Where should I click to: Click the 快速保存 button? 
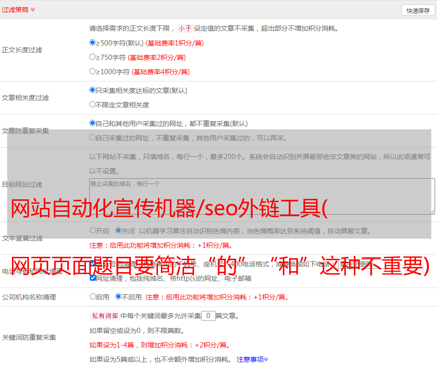click(x=418, y=11)
